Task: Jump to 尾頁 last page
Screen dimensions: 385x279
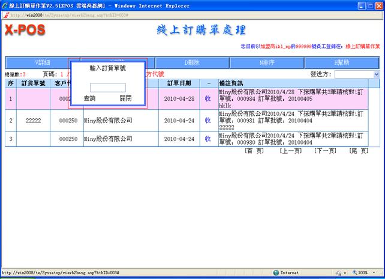Action: tap(359, 151)
